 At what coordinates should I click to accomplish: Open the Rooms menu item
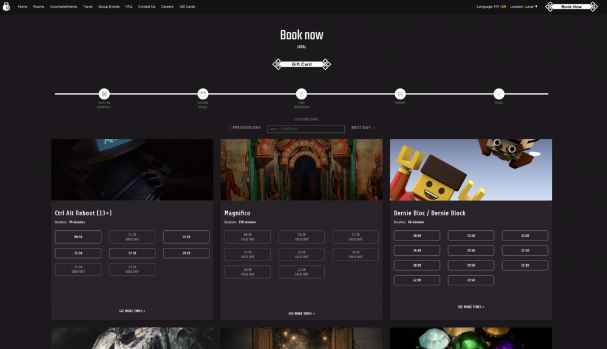tap(39, 7)
